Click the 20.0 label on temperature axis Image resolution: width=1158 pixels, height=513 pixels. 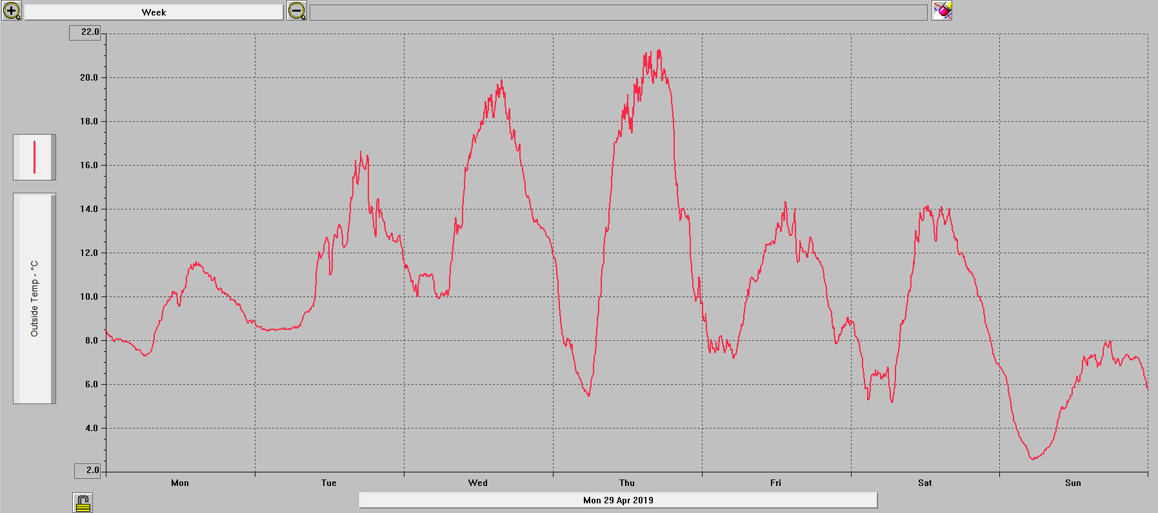[89, 77]
